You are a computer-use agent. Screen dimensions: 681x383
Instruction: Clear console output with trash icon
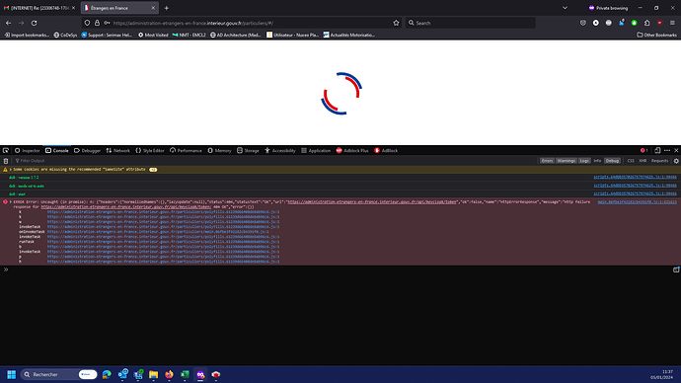pyautogui.click(x=6, y=161)
